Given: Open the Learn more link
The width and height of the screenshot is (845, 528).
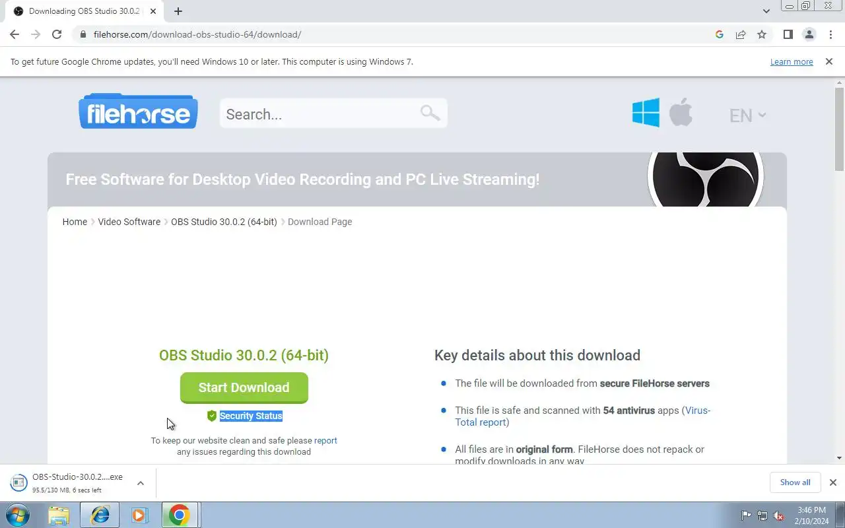Looking at the screenshot, I should point(792,61).
